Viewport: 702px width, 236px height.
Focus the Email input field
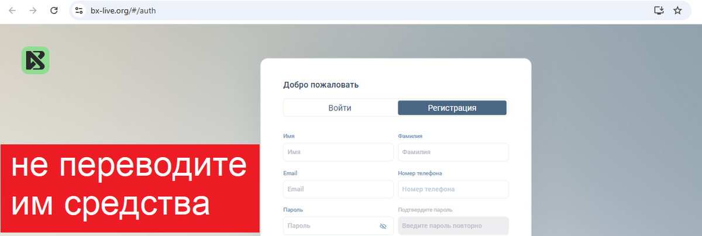(338, 189)
